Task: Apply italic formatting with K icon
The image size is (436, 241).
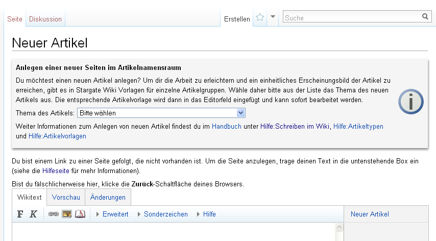Action: pyautogui.click(x=33, y=214)
